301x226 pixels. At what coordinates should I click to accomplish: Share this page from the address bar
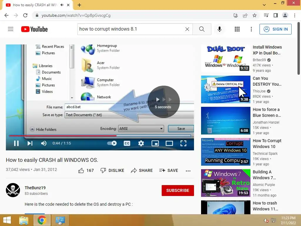pyautogui.click(x=245, y=15)
